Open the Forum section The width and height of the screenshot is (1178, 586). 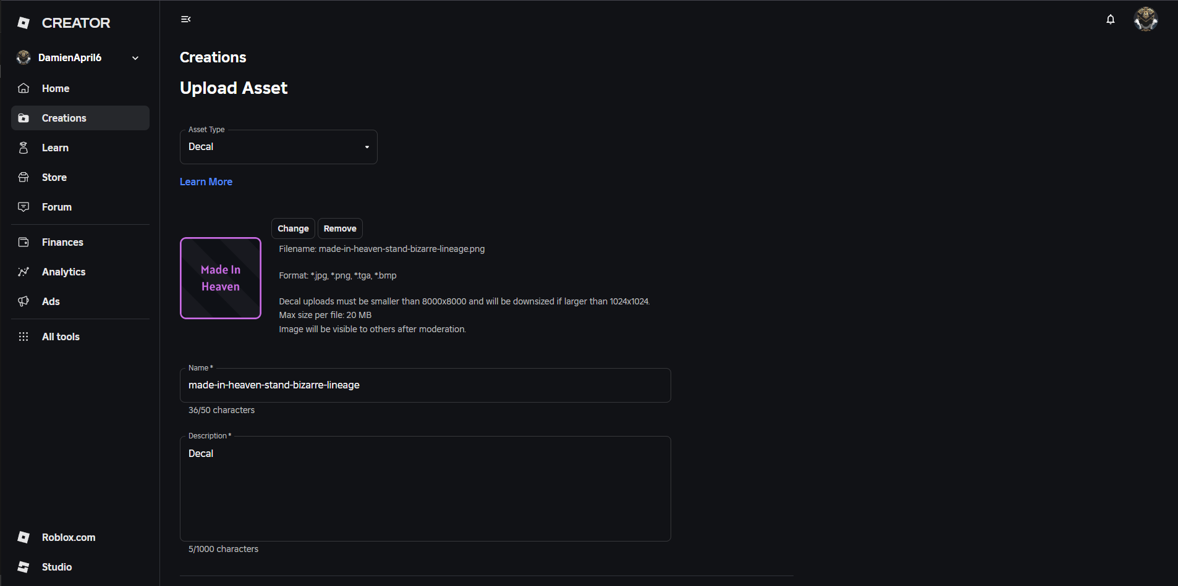[56, 207]
